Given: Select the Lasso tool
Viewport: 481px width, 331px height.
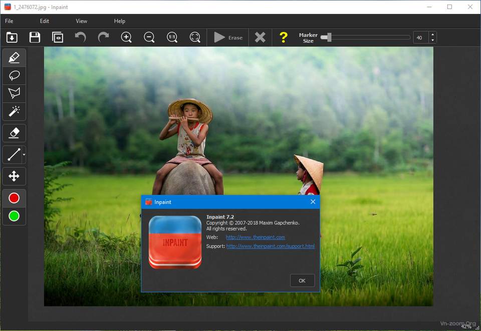Looking at the screenshot, I should click(x=14, y=76).
